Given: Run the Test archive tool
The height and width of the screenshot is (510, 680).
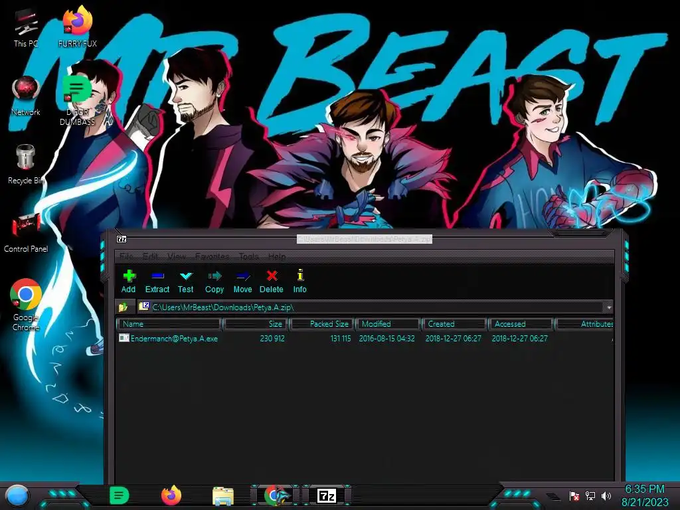Looking at the screenshot, I should click(x=186, y=282).
